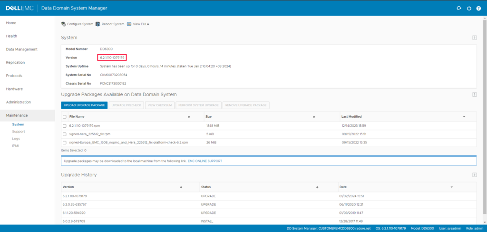This screenshot has height=232, width=487.
Task: Open the Replication sidebar section
Action: (x=15, y=62)
